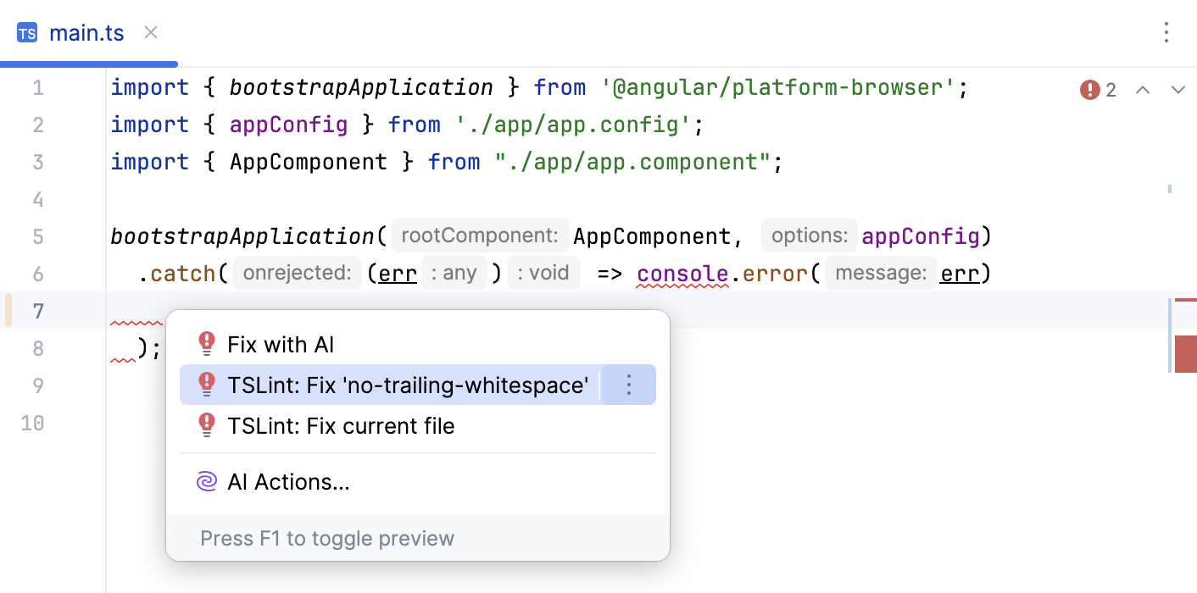Close the main.ts tab
This screenshot has width=1197, height=593.
tap(150, 32)
